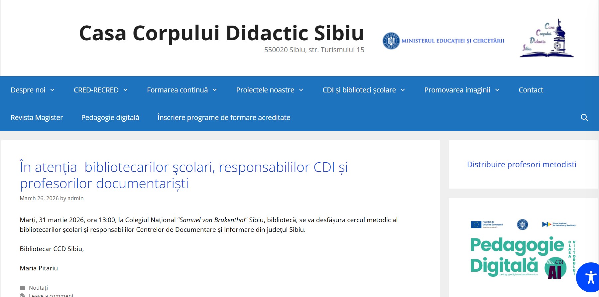Image resolution: width=599 pixels, height=297 pixels.
Task: Click the Casa Corpului Didactic Sibiu logo
Action: pos(547,38)
